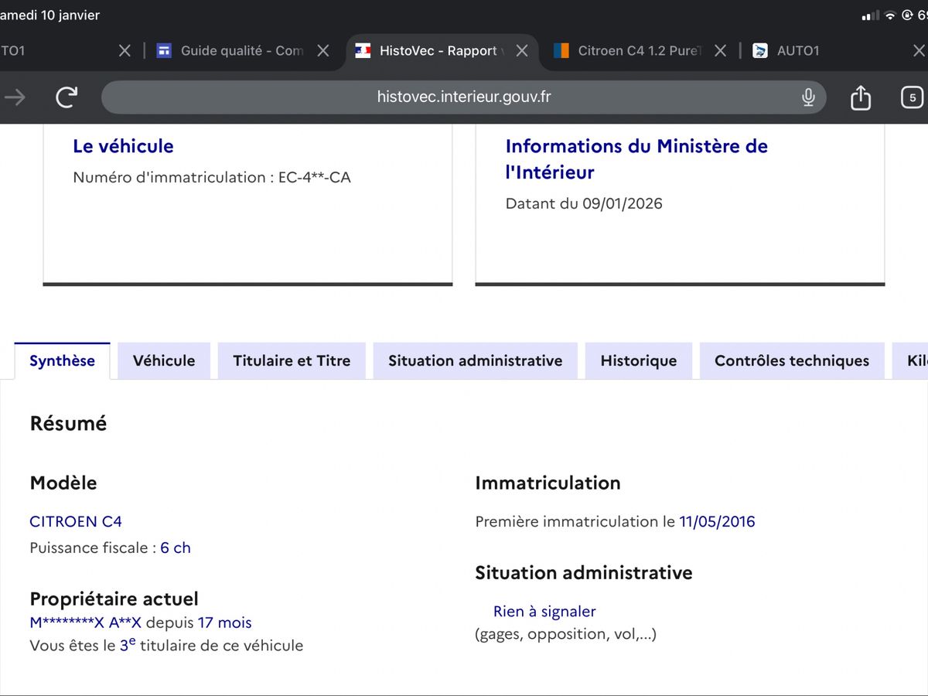Click the Rien à signaler status text
928x696 pixels.
pos(544,612)
